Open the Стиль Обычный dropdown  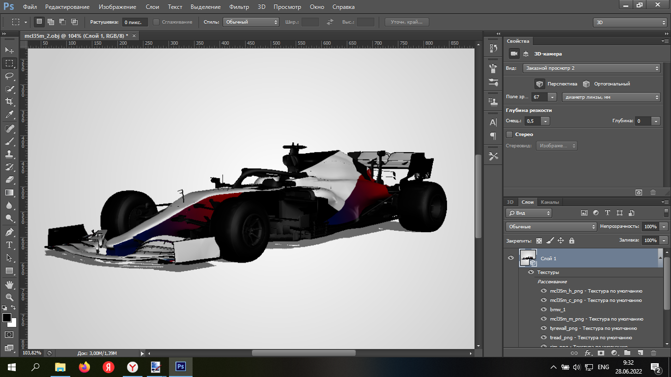pyautogui.click(x=251, y=22)
